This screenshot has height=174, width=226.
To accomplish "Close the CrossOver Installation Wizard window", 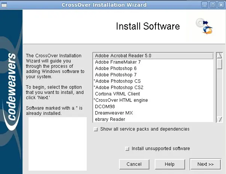I will tap(221, 5).
